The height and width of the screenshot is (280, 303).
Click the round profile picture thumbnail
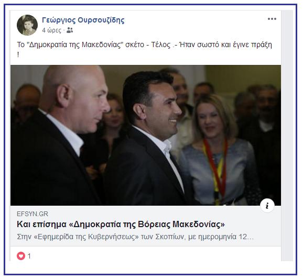pos(27,25)
